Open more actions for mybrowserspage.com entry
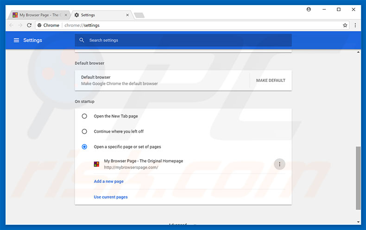This screenshot has height=230, width=366. point(279,164)
